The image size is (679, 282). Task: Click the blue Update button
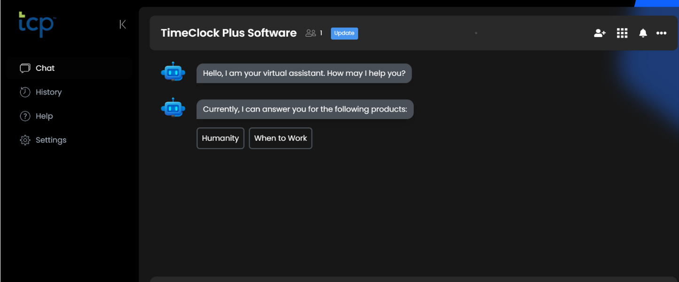tap(344, 33)
